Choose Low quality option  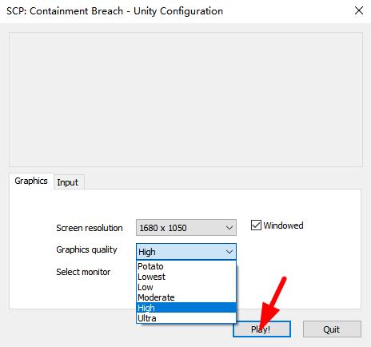click(186, 287)
